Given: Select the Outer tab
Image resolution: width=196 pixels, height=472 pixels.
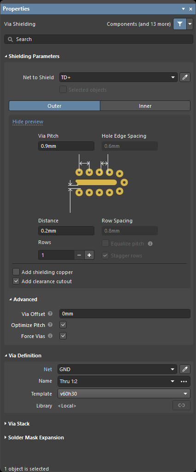Looking at the screenshot, I should [x=54, y=106].
